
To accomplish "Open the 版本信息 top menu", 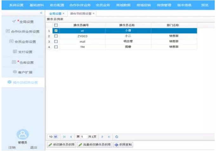I will pyautogui.click(x=185, y=5).
